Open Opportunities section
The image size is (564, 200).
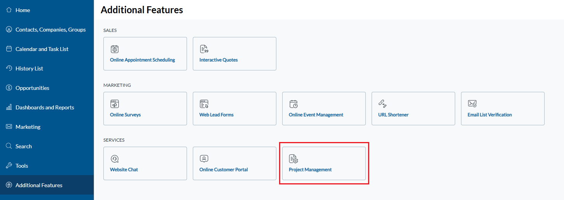pos(47,88)
